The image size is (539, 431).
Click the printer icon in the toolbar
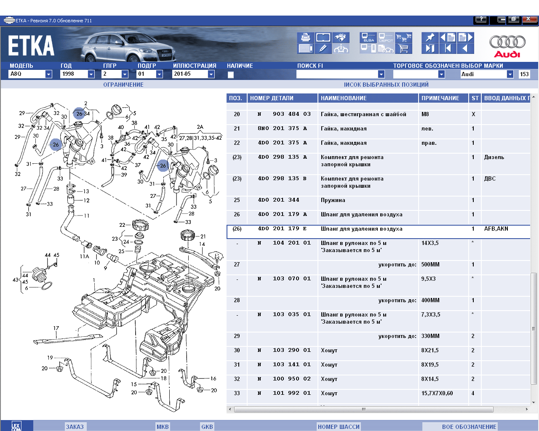pyautogui.click(x=305, y=37)
